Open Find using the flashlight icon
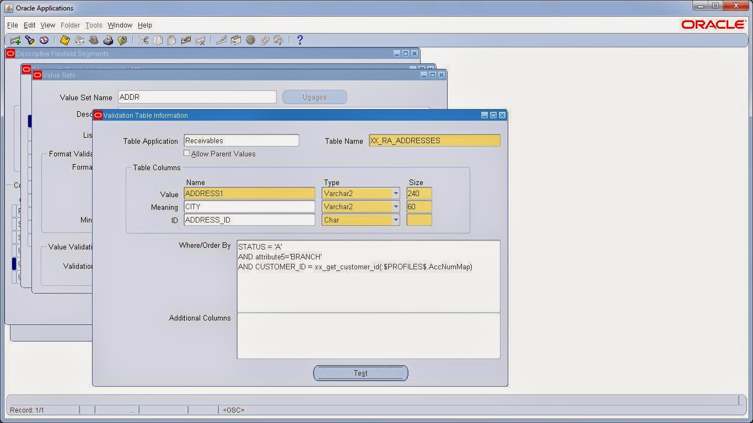 [30, 40]
